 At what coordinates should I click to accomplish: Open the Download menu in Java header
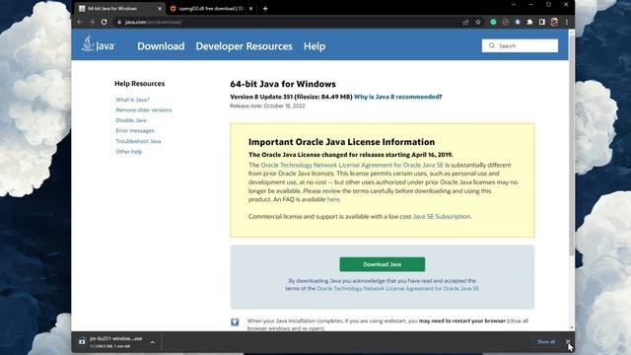161,46
